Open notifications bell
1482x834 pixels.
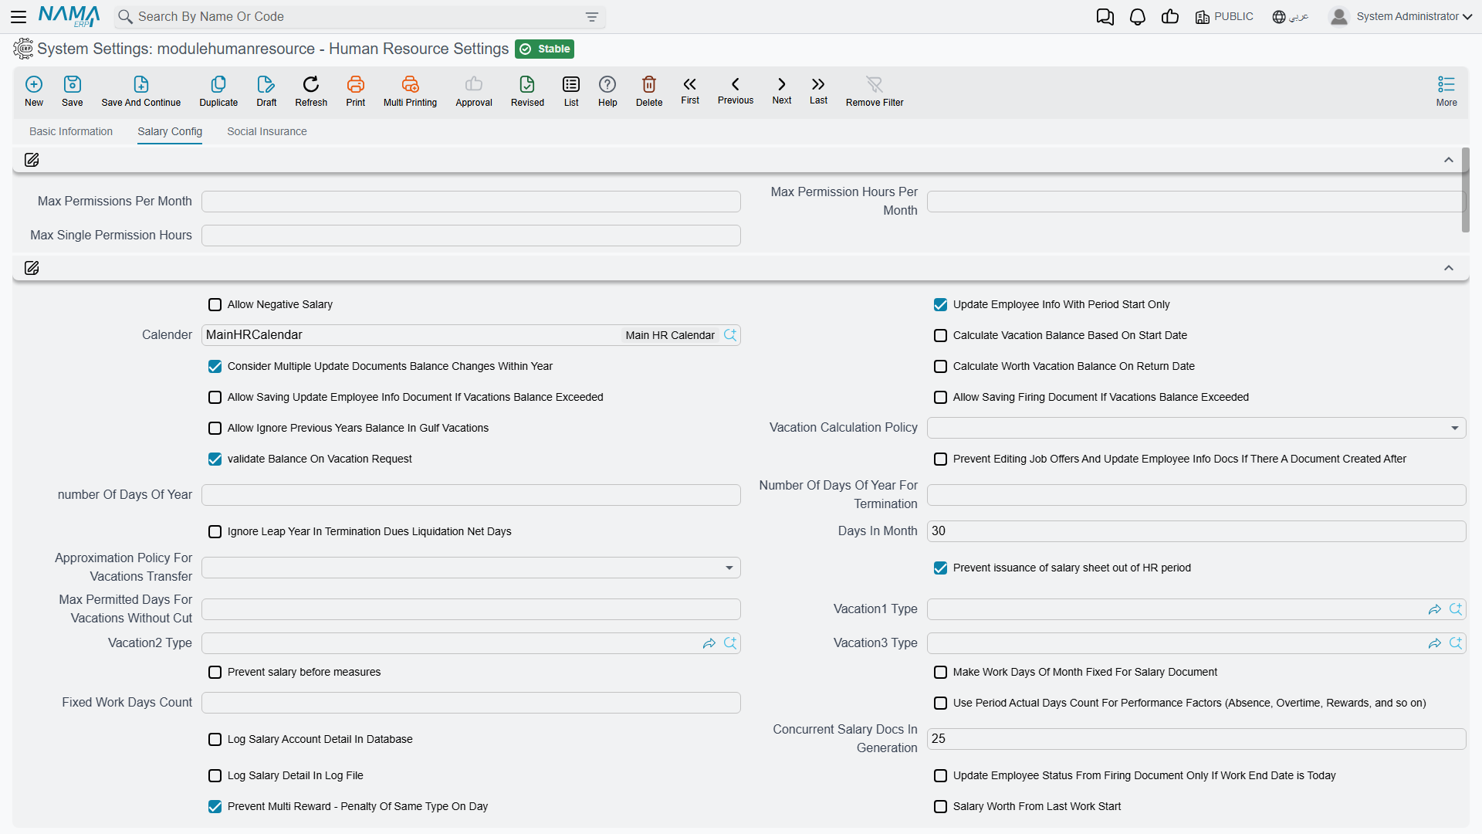pos(1137,17)
